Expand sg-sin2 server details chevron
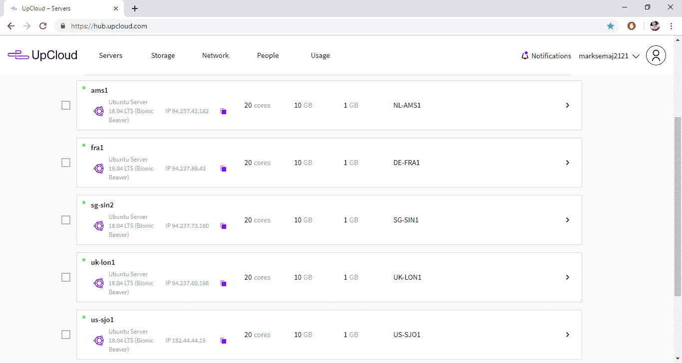Viewport: 682px width, 363px height. pos(567,220)
